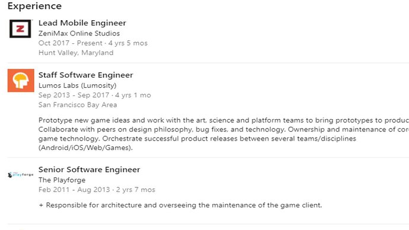Click Hunt Valley, Maryland location text
The image size is (409, 230).
coord(76,53)
